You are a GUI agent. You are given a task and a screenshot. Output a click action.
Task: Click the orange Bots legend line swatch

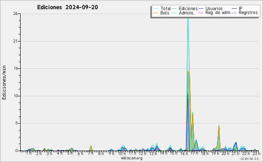tap(156, 13)
